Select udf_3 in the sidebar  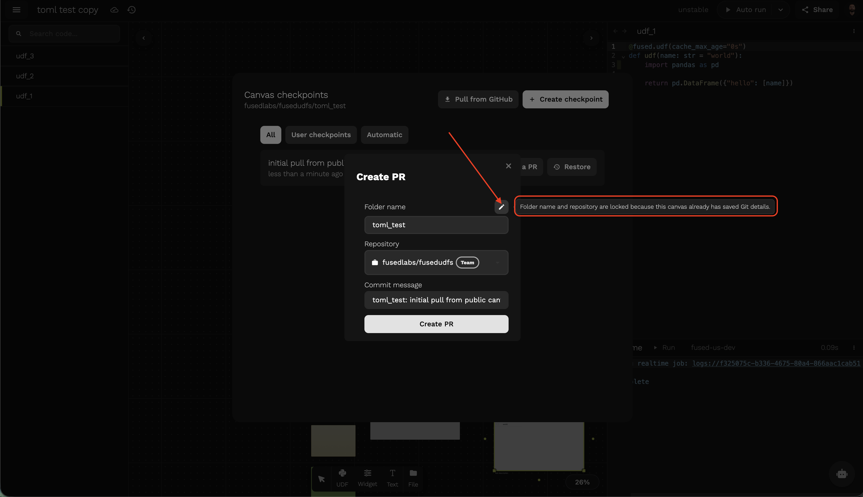pos(64,56)
